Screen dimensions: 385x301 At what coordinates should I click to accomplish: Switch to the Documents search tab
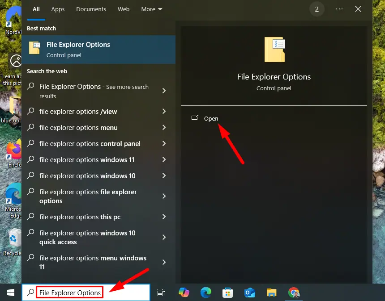coord(91,9)
